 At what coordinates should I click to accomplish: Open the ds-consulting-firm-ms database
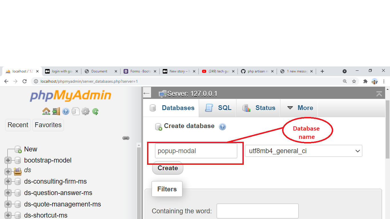pos(55,181)
